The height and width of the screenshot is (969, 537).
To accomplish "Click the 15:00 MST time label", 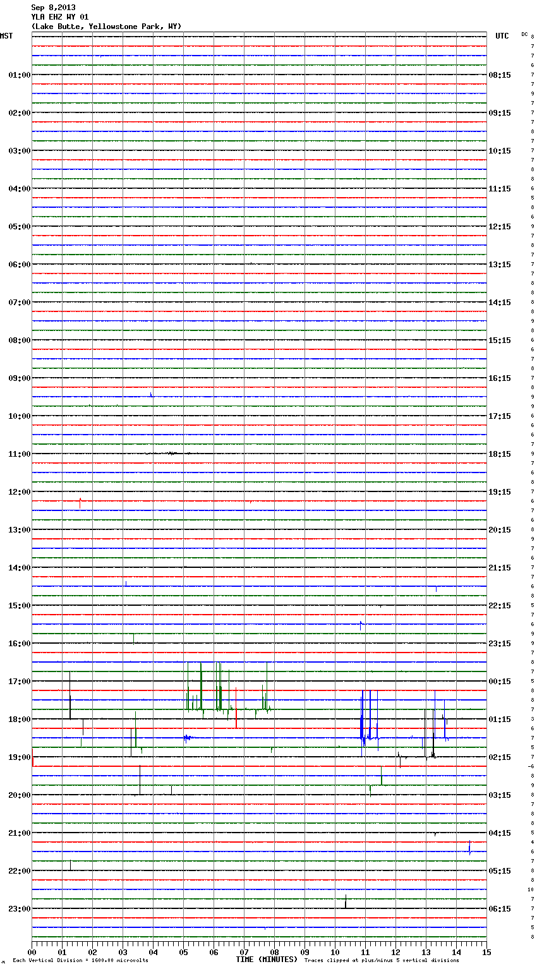I will pyautogui.click(x=20, y=606).
